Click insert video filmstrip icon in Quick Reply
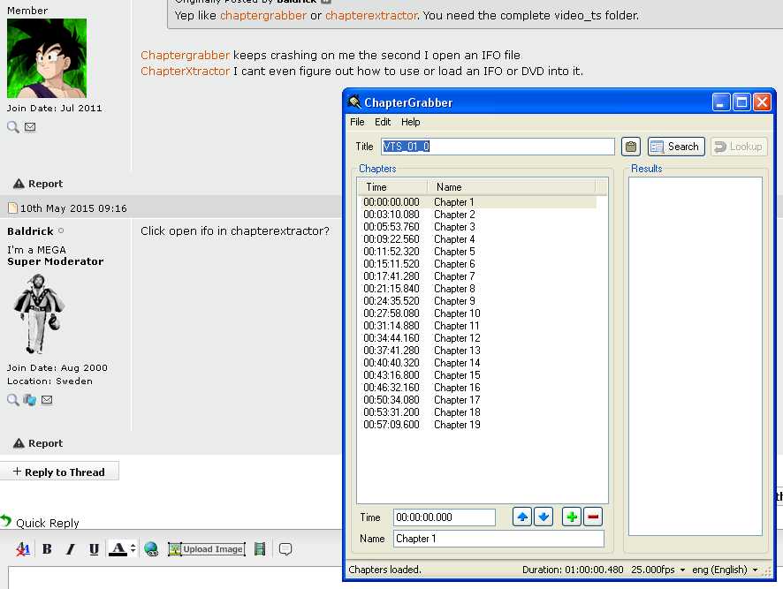783x589 pixels. point(260,549)
